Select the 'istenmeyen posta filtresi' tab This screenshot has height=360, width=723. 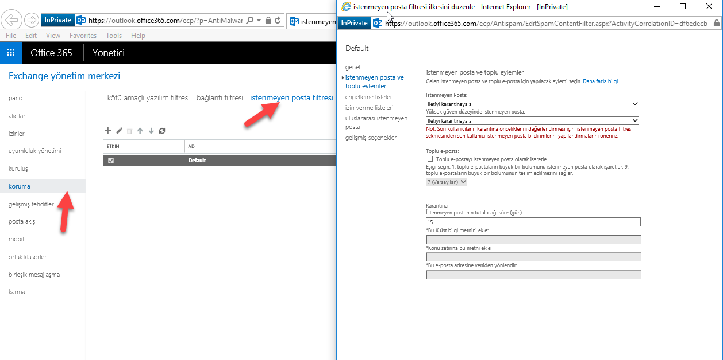click(x=291, y=98)
